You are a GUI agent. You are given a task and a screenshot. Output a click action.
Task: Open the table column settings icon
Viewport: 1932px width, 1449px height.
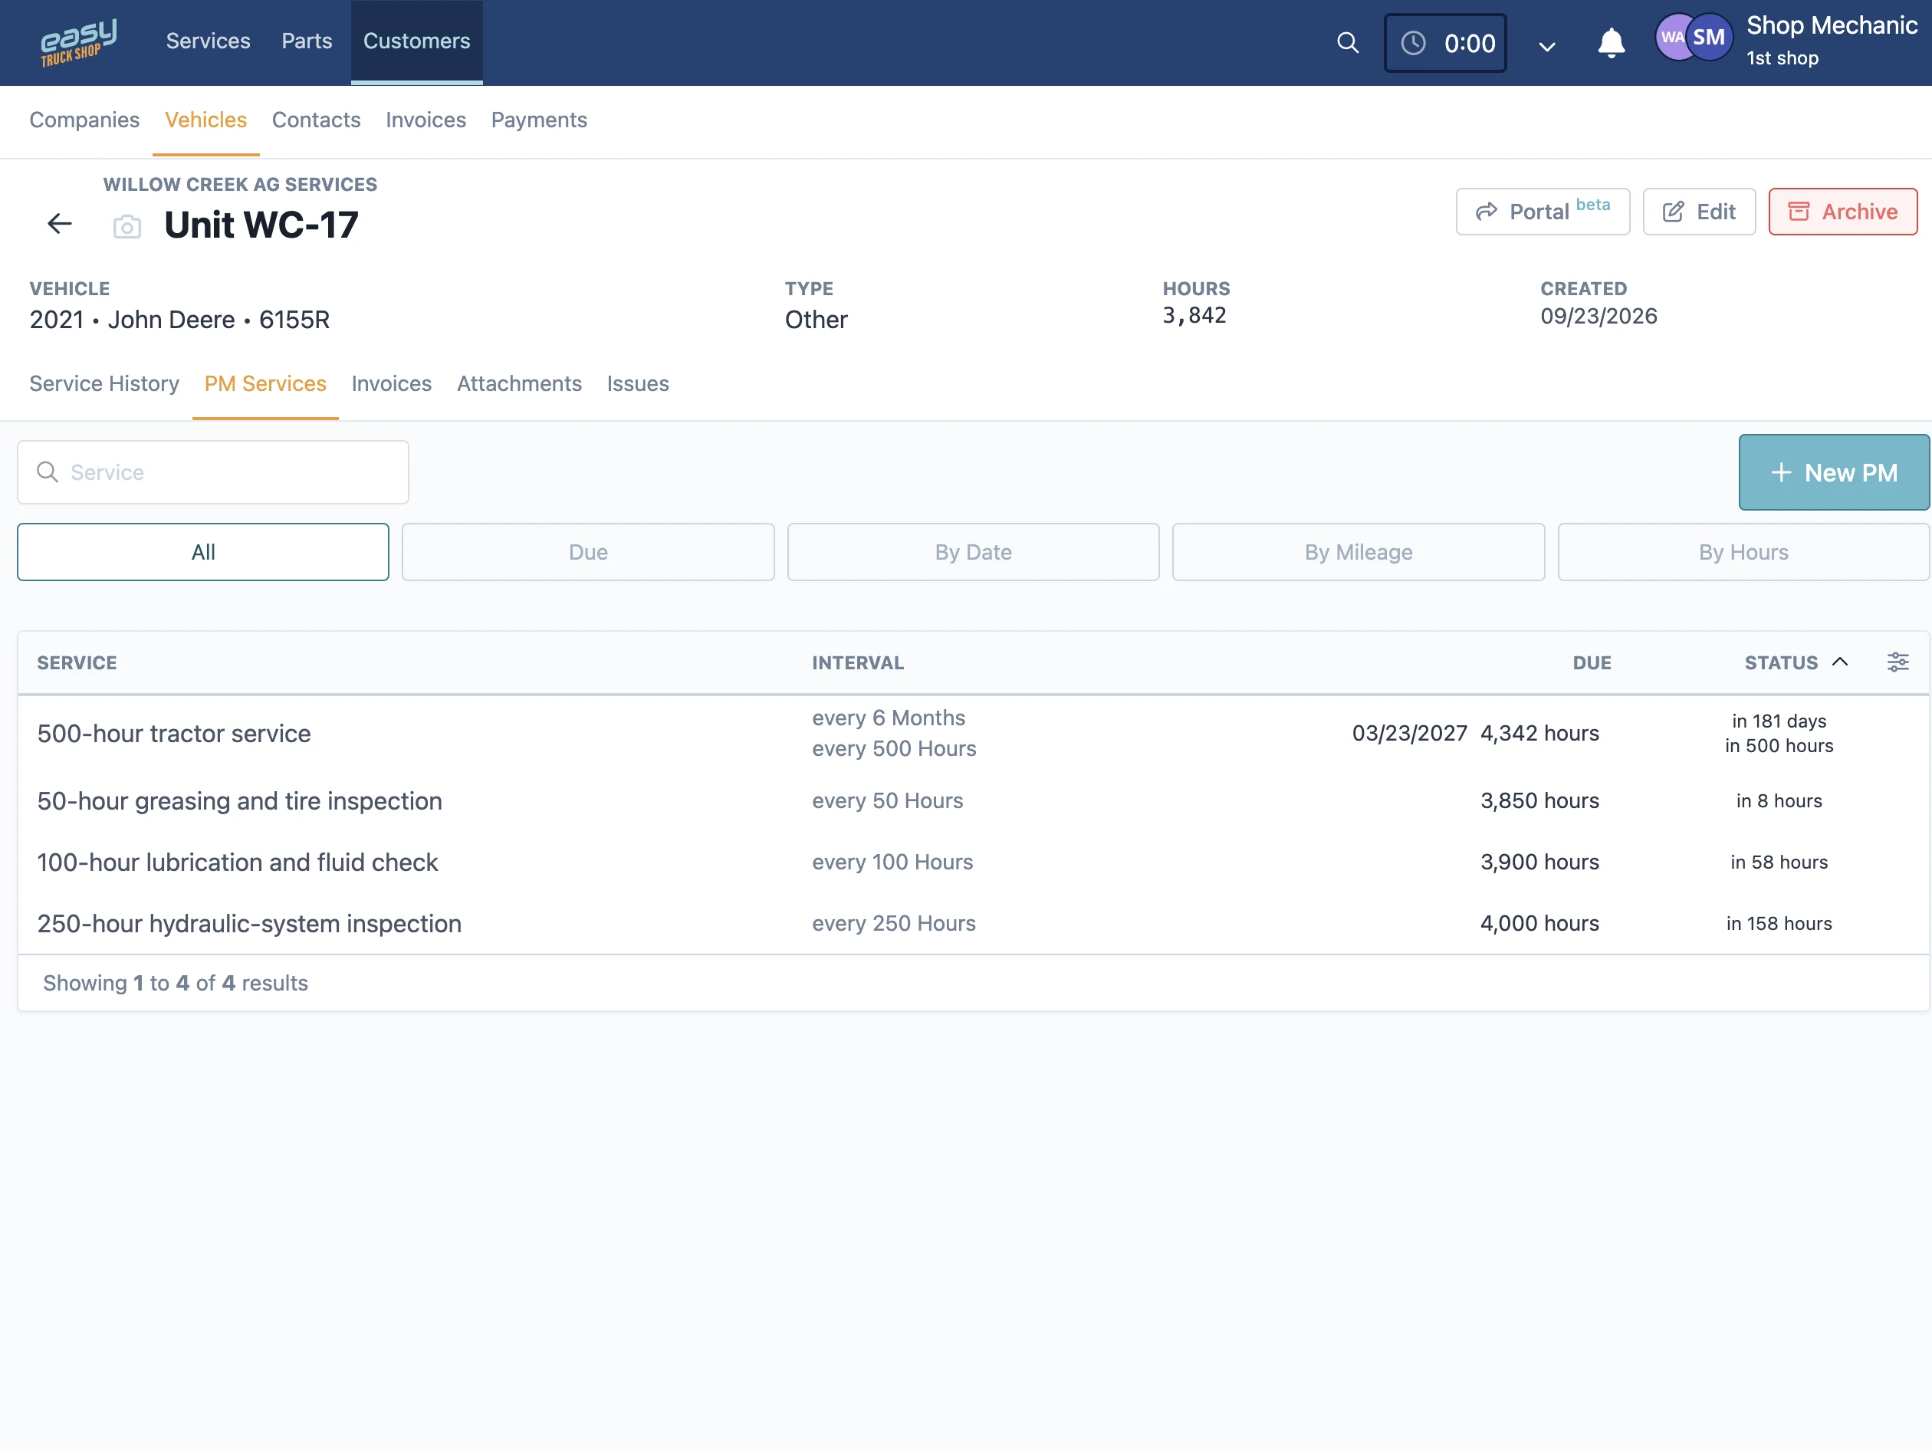[x=1898, y=662]
